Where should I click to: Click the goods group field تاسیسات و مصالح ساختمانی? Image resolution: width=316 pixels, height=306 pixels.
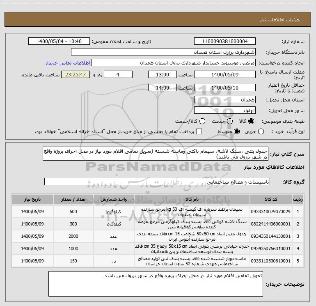click(157, 182)
